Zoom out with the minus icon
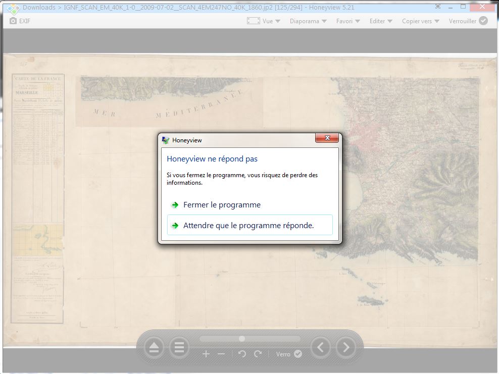 point(221,354)
